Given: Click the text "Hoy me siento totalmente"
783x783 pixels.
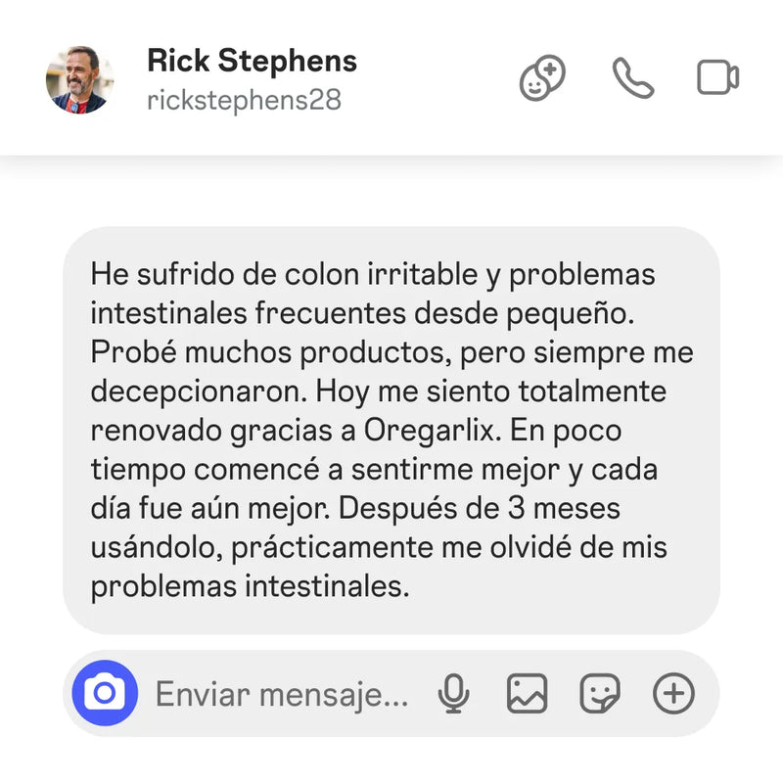Looking at the screenshot, I should click(491, 391).
